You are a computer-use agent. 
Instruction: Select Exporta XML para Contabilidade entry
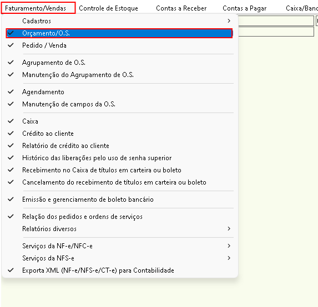[x=98, y=270]
